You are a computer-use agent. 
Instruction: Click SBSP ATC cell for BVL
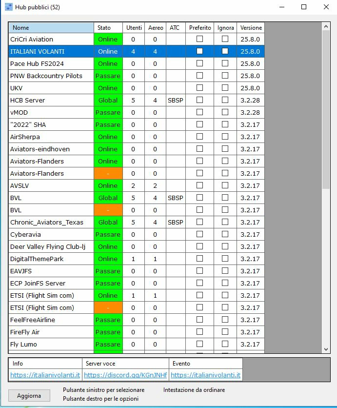click(x=176, y=198)
